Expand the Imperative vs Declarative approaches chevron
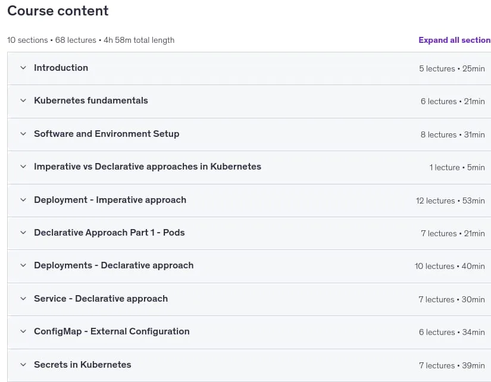The image size is (491, 382). pos(23,167)
